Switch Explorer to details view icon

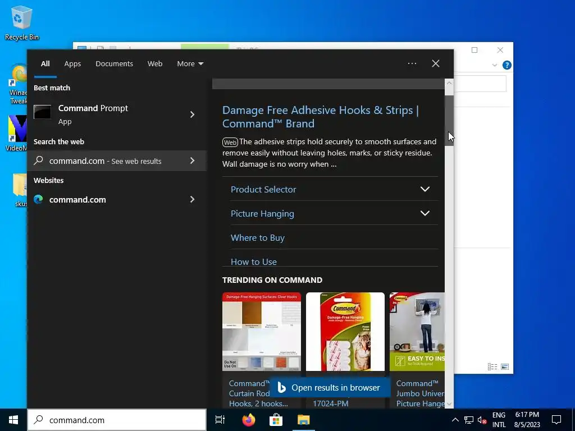[x=492, y=366]
